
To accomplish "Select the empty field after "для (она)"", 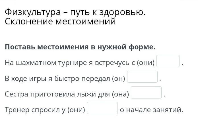I will tap(146, 93).
